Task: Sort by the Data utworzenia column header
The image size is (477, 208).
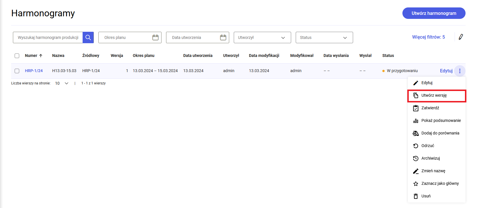Action: 198,56
